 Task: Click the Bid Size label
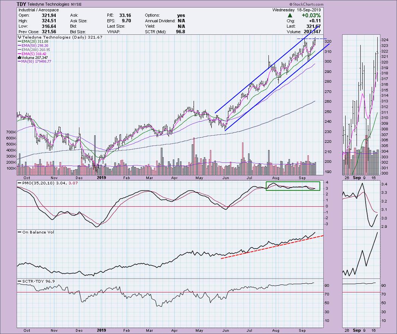pos(78,32)
